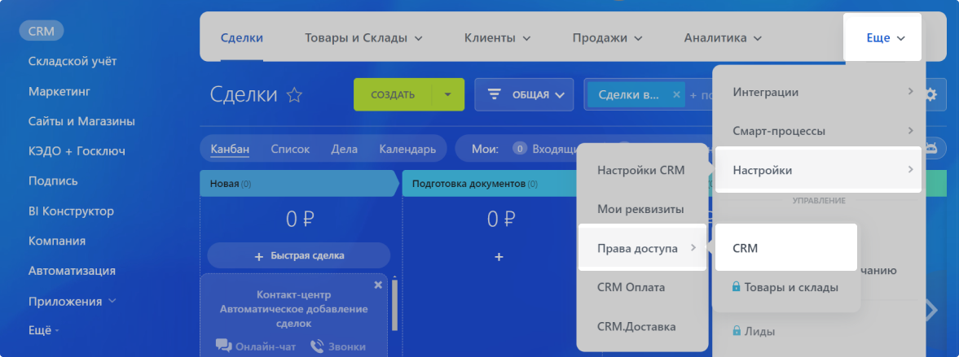Expand the Приложения section in the sidebar
This screenshot has width=959, height=357.
pos(73,301)
